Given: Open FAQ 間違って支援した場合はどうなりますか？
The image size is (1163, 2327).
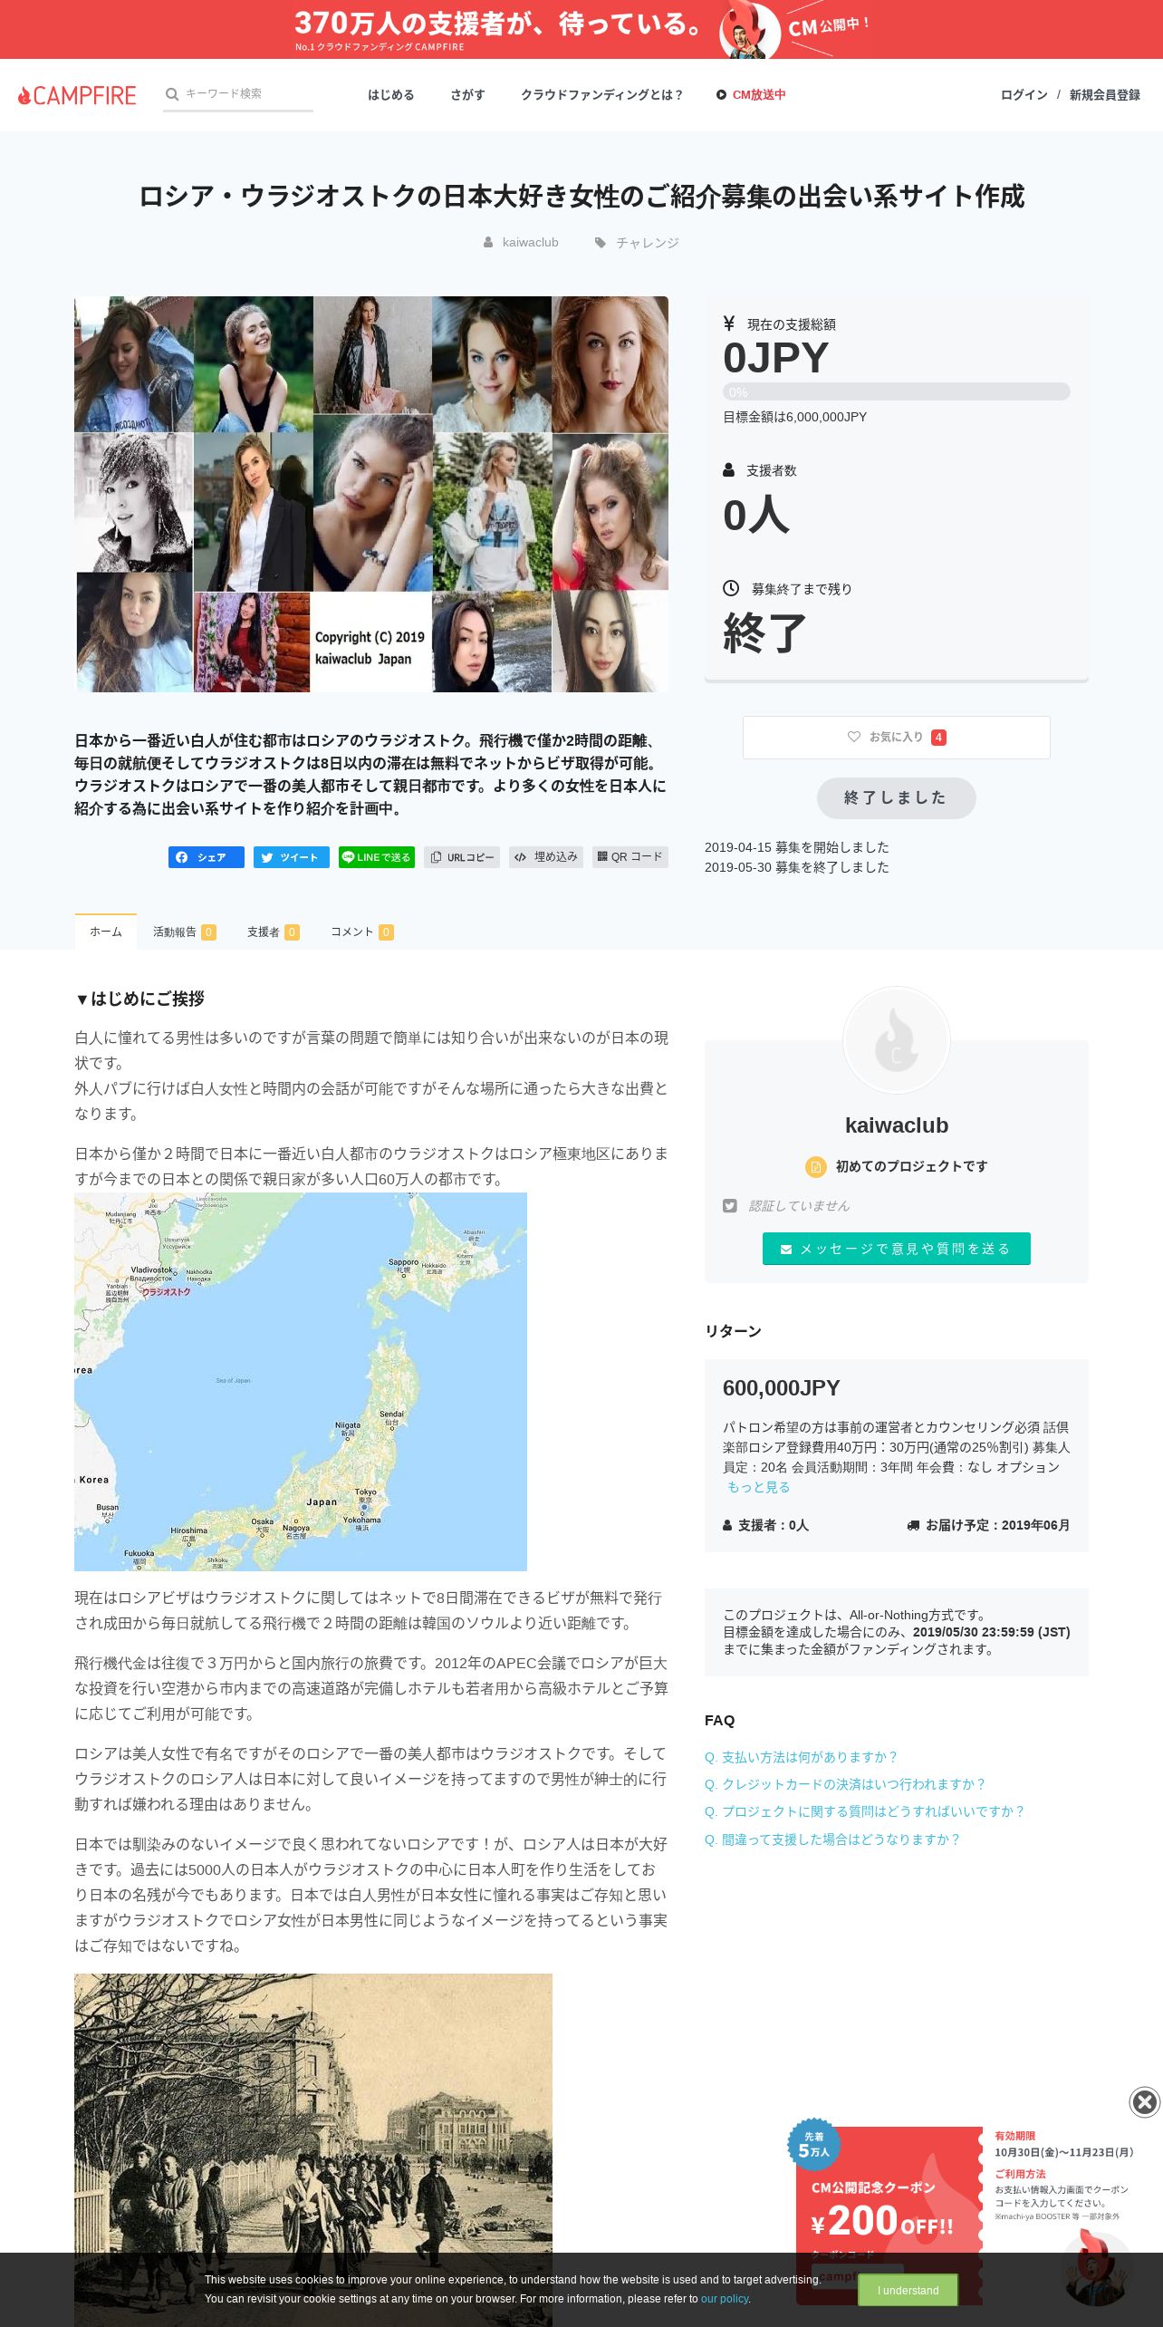Looking at the screenshot, I should click(x=832, y=1839).
